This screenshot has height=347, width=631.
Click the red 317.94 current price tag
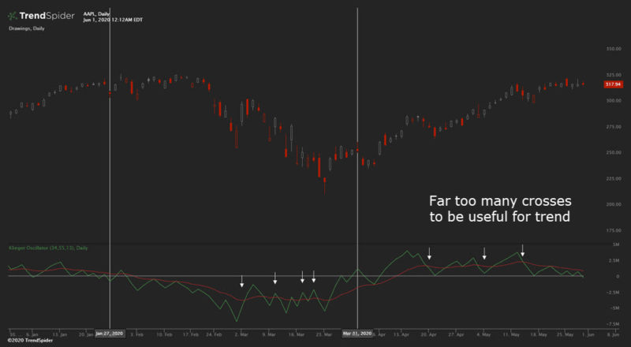point(614,84)
